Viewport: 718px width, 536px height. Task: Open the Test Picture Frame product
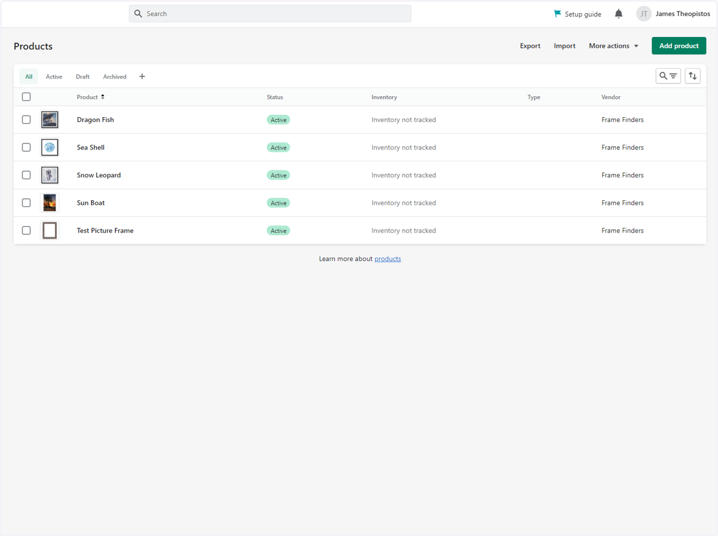pyautogui.click(x=105, y=231)
